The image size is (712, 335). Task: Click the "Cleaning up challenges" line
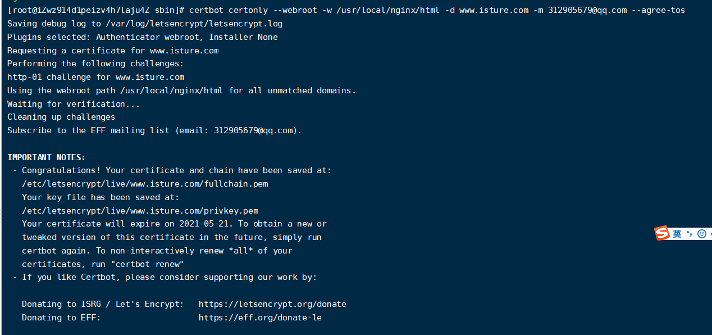pos(61,117)
